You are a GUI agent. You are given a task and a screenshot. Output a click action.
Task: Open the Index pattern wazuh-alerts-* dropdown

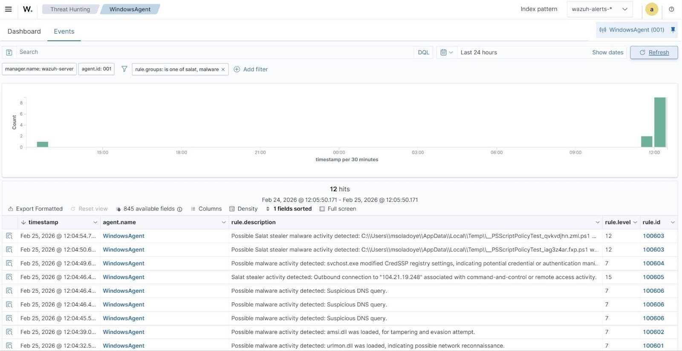point(599,9)
